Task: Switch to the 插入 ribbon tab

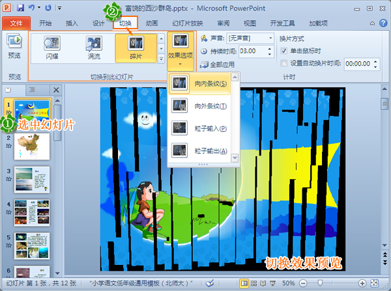Action: pos(72,23)
